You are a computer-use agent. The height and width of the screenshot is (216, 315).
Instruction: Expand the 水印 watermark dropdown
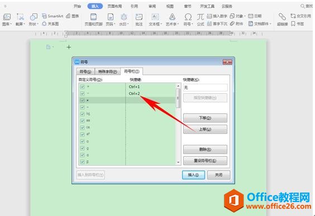pos(127,24)
